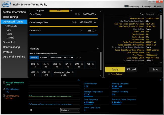The height and width of the screenshot is (115, 164).
Task: Click the info icon on the tRTP timing
Action: pyautogui.click(x=38, y=72)
